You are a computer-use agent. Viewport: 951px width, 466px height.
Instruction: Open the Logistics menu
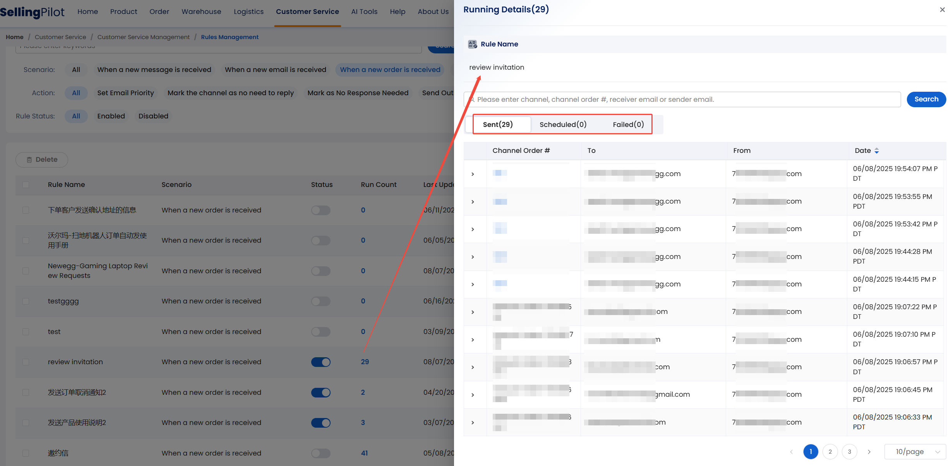[248, 12]
